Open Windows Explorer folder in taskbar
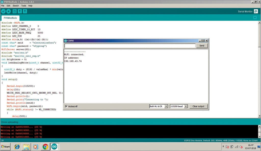This screenshot has height=151, width=261. pyautogui.click(x=26, y=147)
